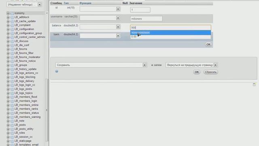Click the username value field milioners
The width and height of the screenshot is (259, 146).
tap(146, 19)
